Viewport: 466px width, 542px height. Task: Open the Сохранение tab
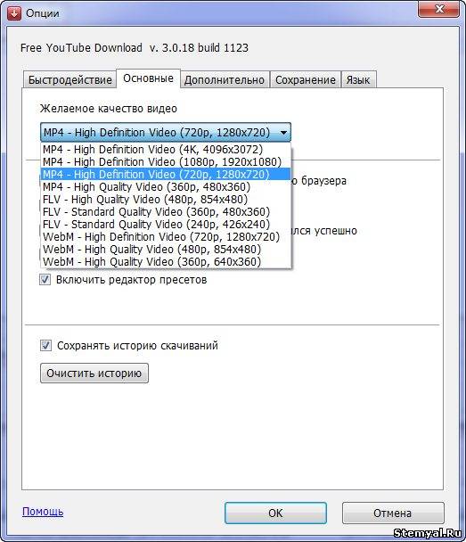[x=306, y=80]
